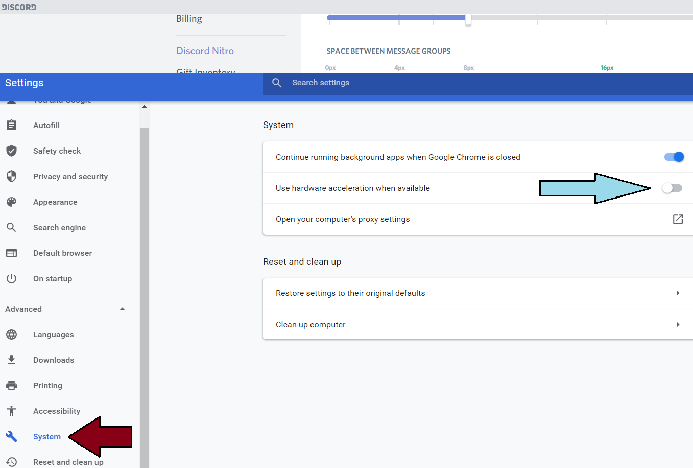Open Privacy and security settings
The image size is (693, 468).
point(70,176)
